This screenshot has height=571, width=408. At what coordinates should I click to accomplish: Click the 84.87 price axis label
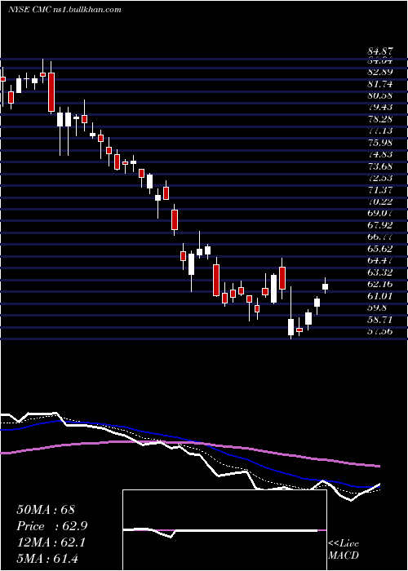point(379,52)
